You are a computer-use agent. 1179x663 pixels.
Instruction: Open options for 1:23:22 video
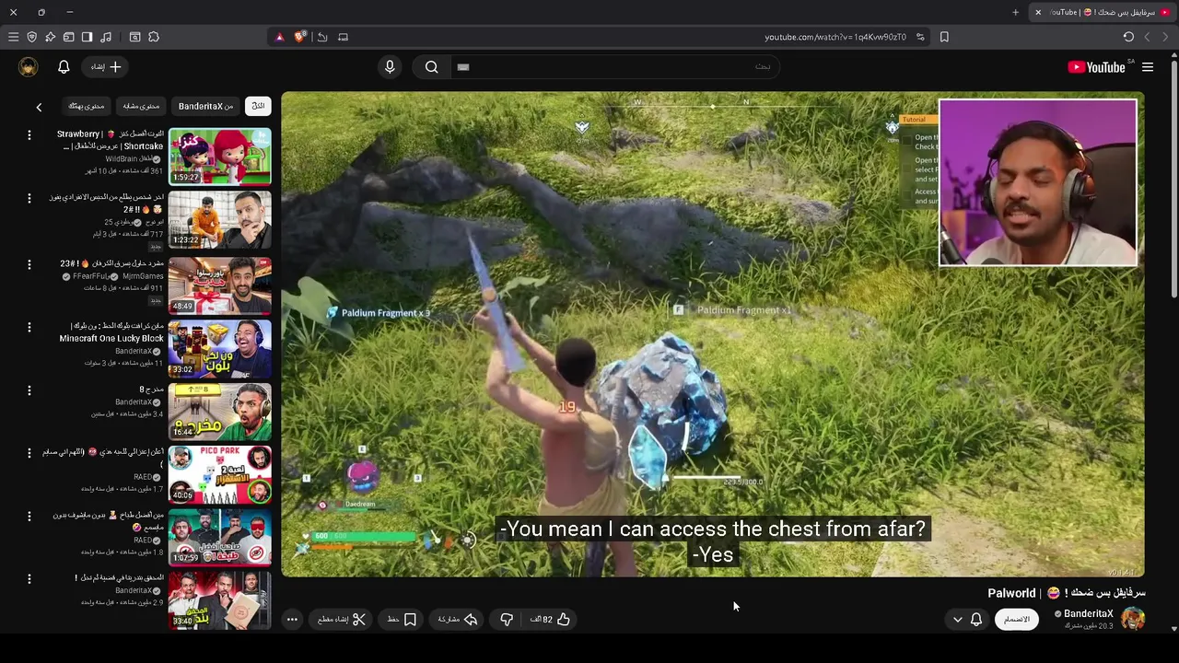(29, 199)
